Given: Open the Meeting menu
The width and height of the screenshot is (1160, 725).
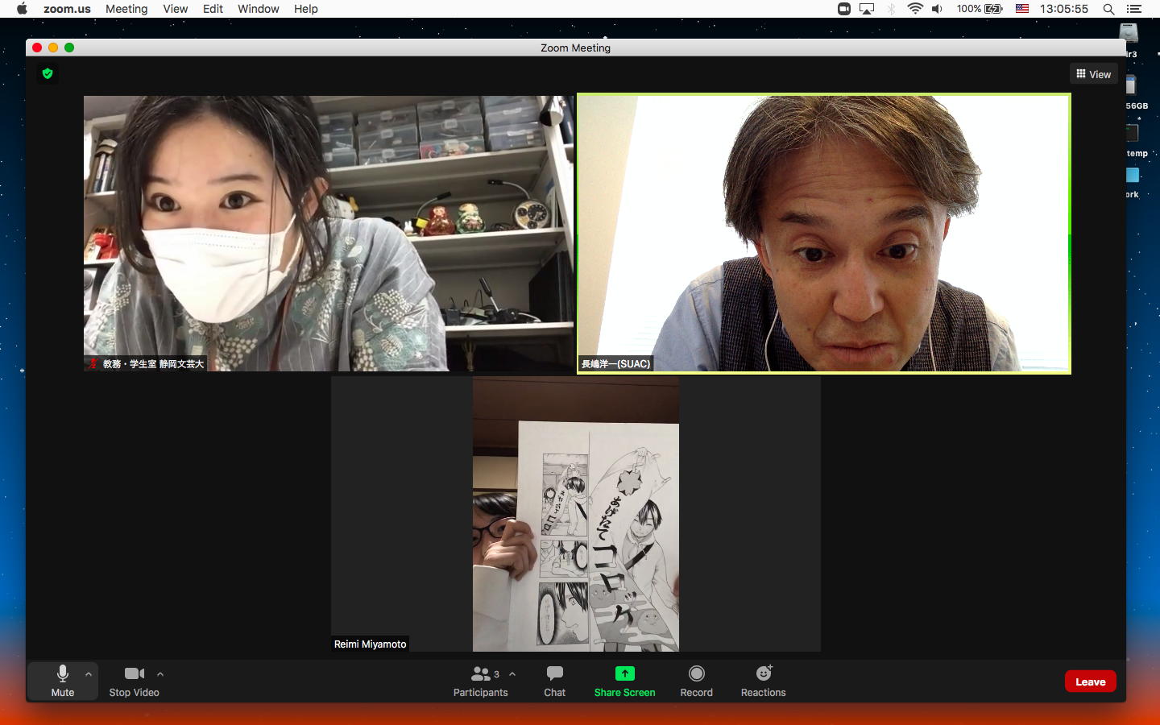Looking at the screenshot, I should click(126, 9).
